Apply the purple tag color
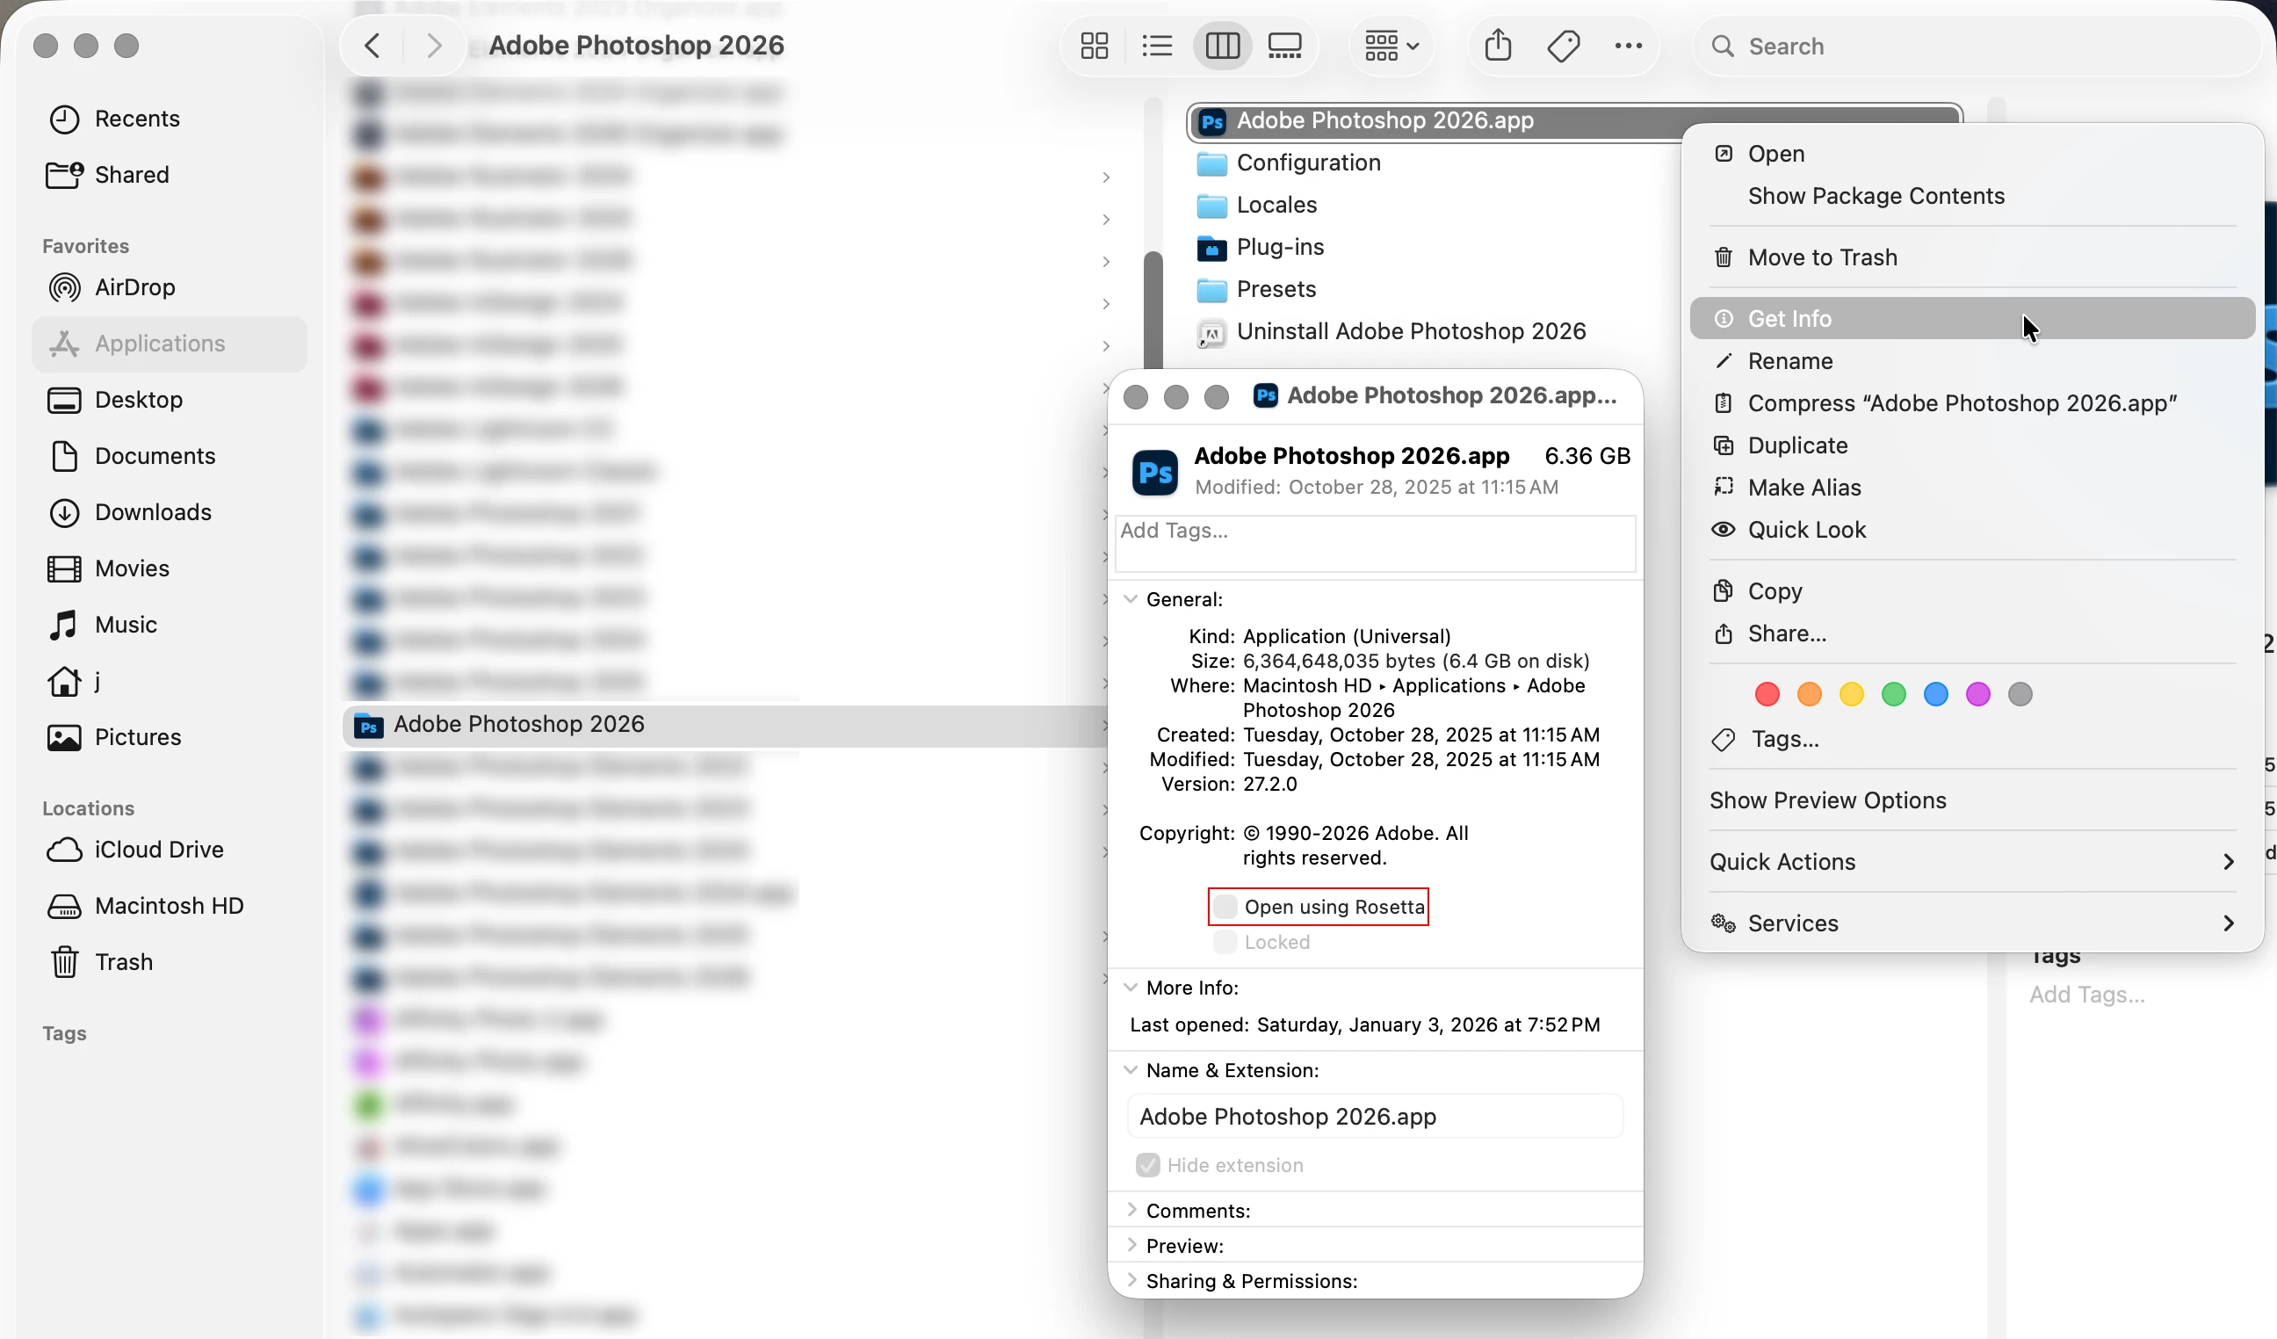Viewport: 2277px width, 1339px height. pyautogui.click(x=1978, y=694)
